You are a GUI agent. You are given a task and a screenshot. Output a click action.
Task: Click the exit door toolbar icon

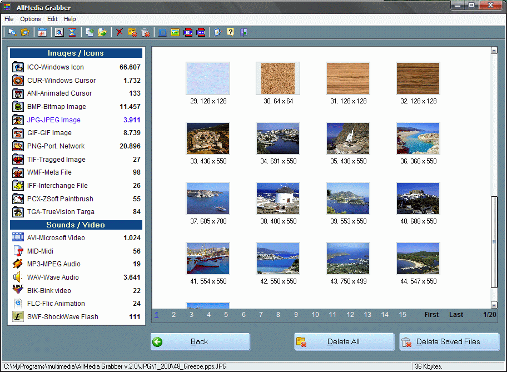[x=243, y=33]
